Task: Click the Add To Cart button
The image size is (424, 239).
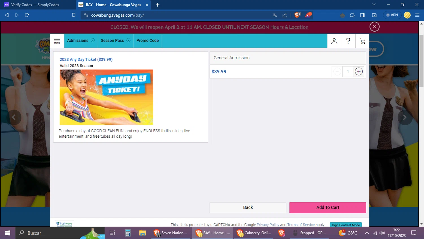Action: (328, 207)
